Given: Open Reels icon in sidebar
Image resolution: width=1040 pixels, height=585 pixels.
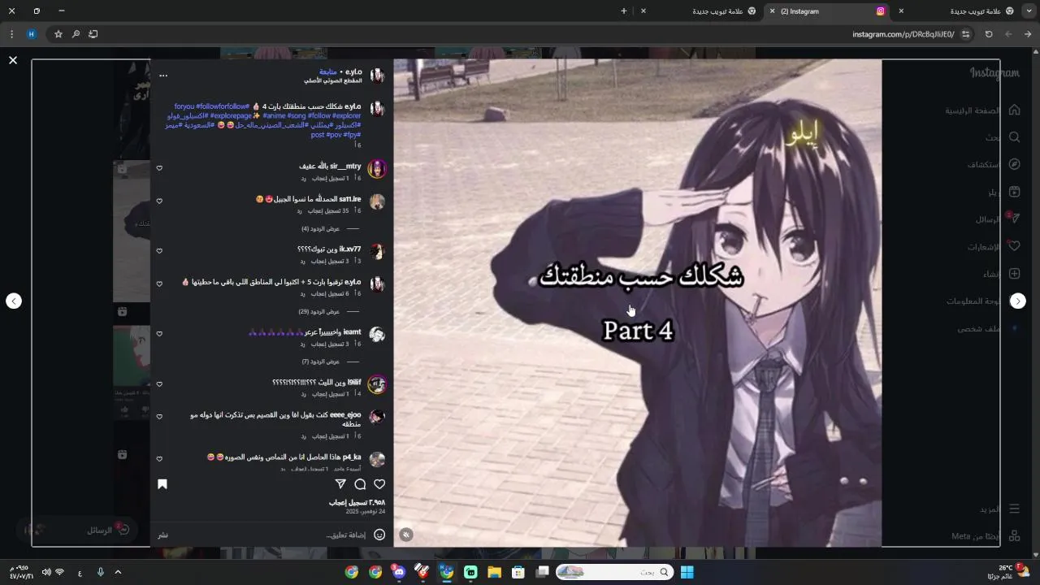Looking at the screenshot, I should 1014,192.
